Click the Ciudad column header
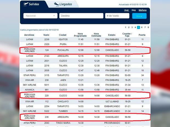The height and width of the screenshot is (127, 170). click(x=63, y=35)
